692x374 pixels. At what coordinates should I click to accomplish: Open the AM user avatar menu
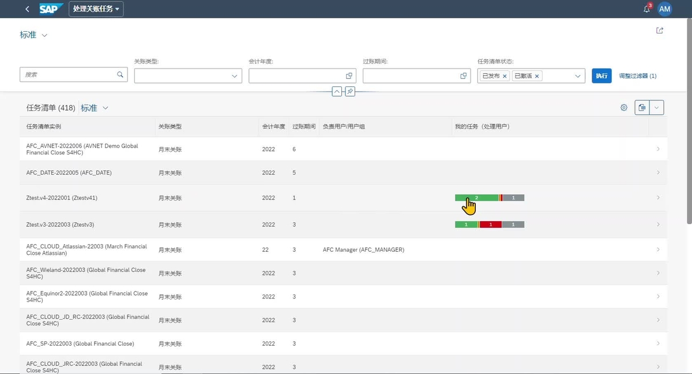click(665, 9)
